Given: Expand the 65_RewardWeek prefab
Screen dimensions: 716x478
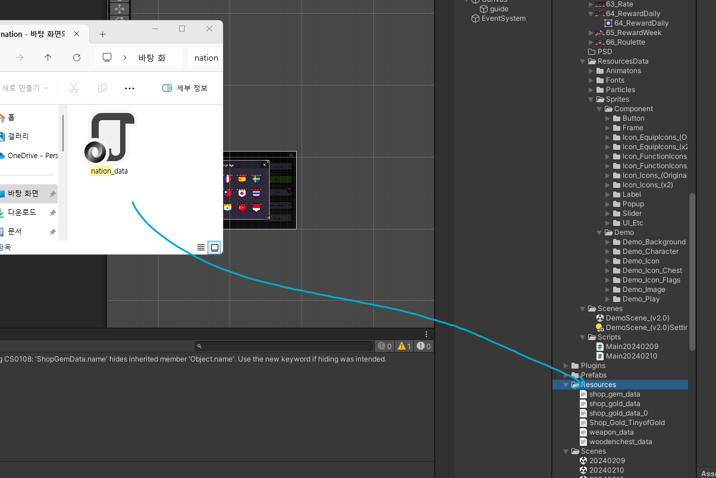Looking at the screenshot, I should tap(591, 33).
